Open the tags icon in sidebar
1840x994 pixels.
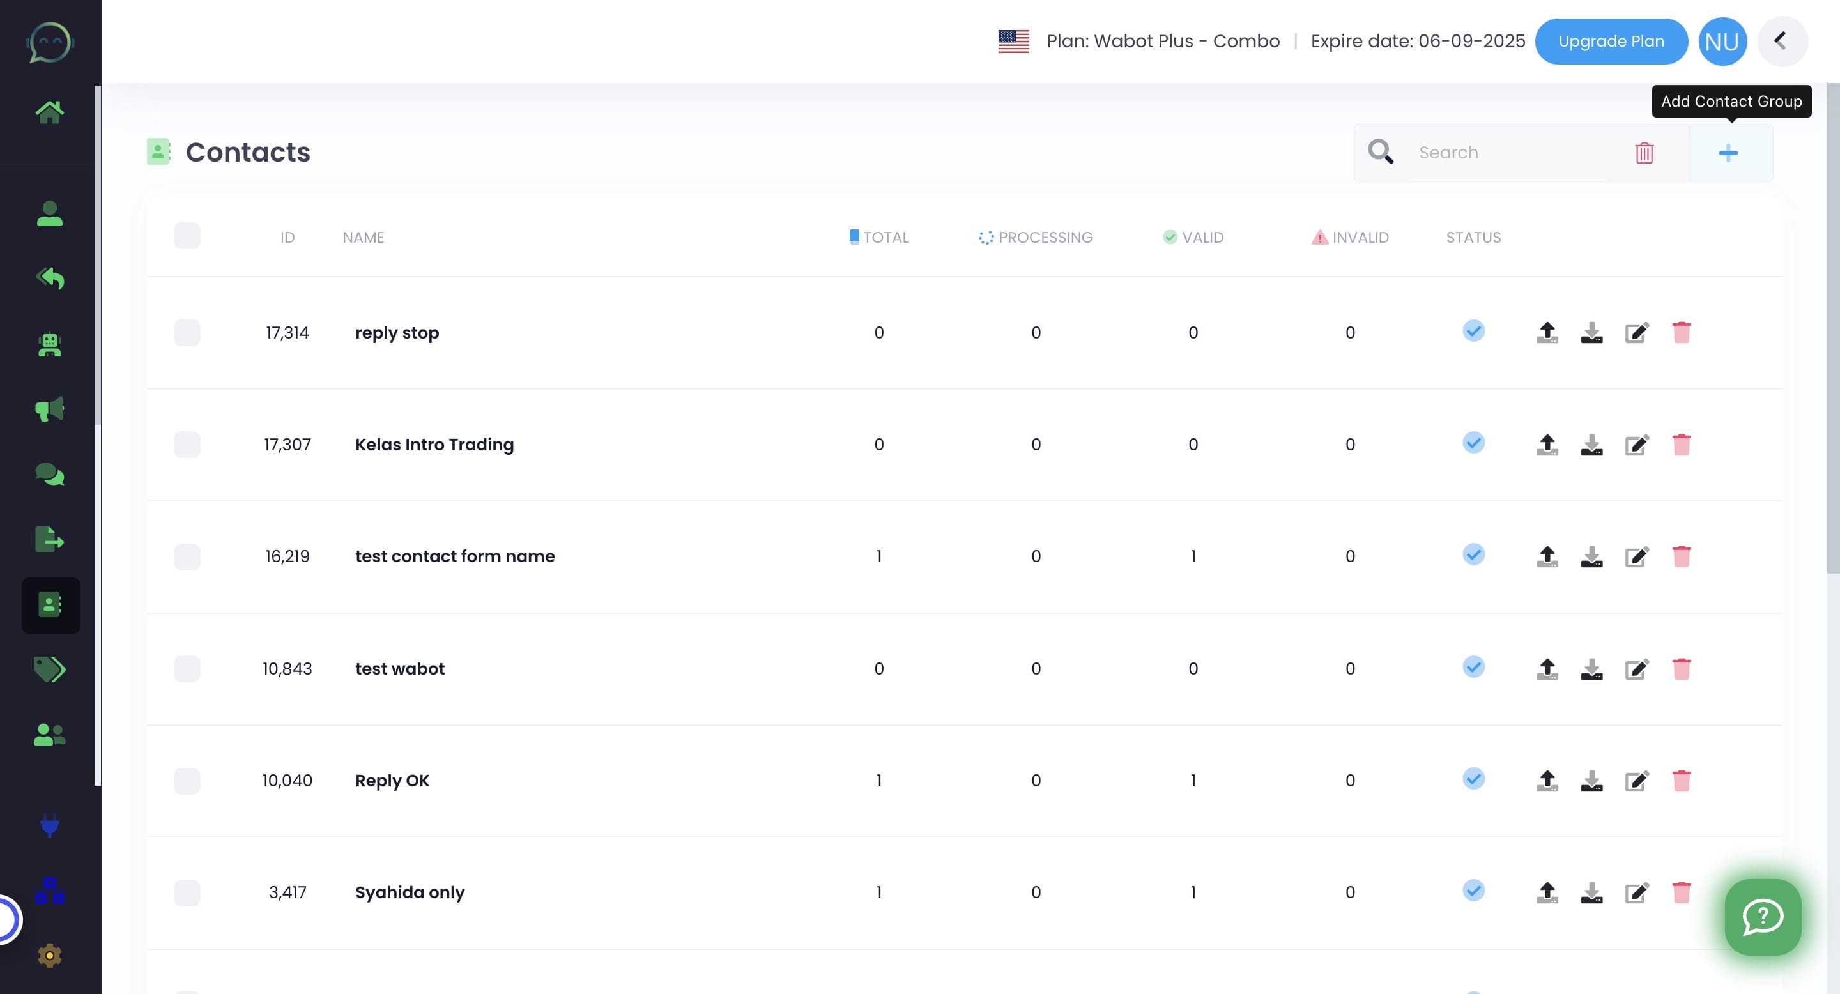pyautogui.click(x=49, y=669)
